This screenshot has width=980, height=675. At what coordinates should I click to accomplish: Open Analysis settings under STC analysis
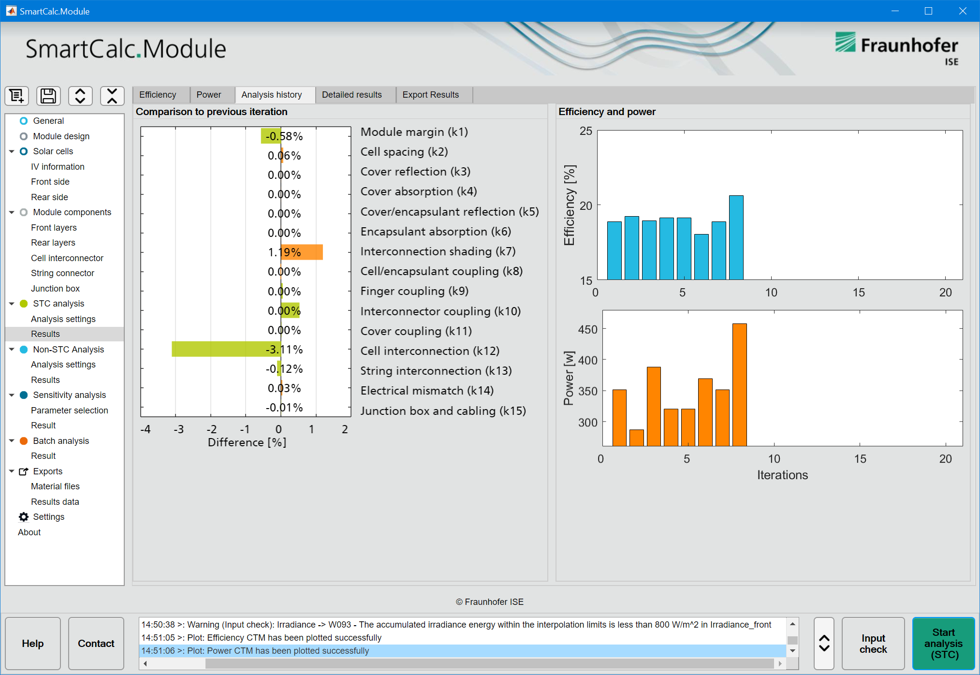coord(63,319)
